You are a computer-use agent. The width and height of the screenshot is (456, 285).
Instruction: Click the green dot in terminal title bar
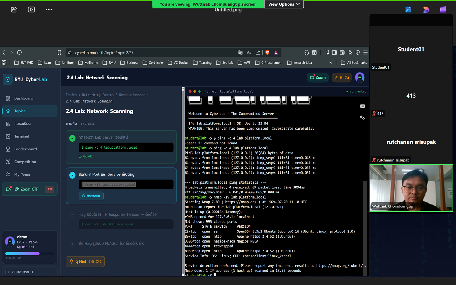tap(199, 92)
